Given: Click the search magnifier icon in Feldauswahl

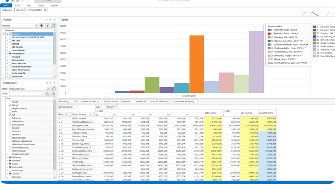Looking at the screenshot, I should (x=48, y=94).
